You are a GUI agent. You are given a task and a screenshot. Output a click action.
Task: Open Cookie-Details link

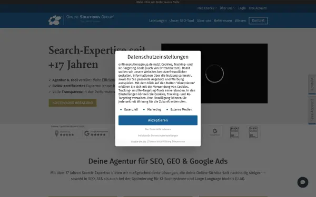139,141
